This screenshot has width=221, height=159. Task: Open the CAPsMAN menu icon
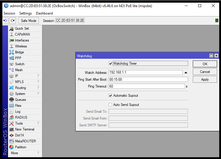click(x=12, y=34)
